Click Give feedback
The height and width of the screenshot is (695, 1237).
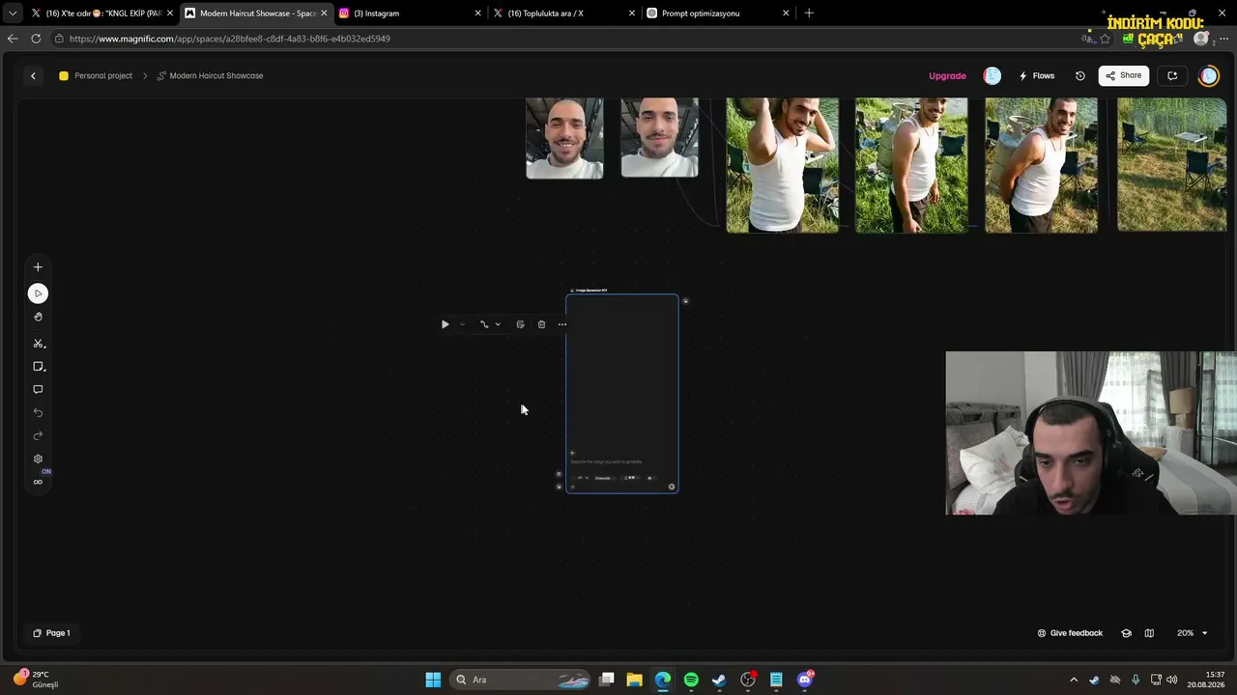[x=1070, y=633]
